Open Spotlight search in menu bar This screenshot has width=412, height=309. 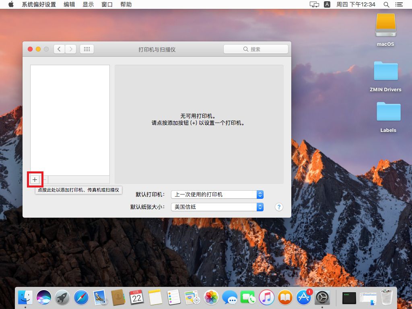pyautogui.click(x=386, y=4)
